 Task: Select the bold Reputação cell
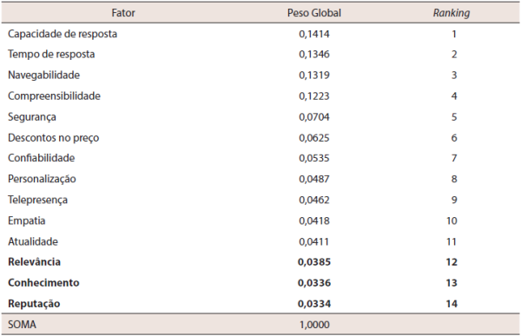[34, 304]
